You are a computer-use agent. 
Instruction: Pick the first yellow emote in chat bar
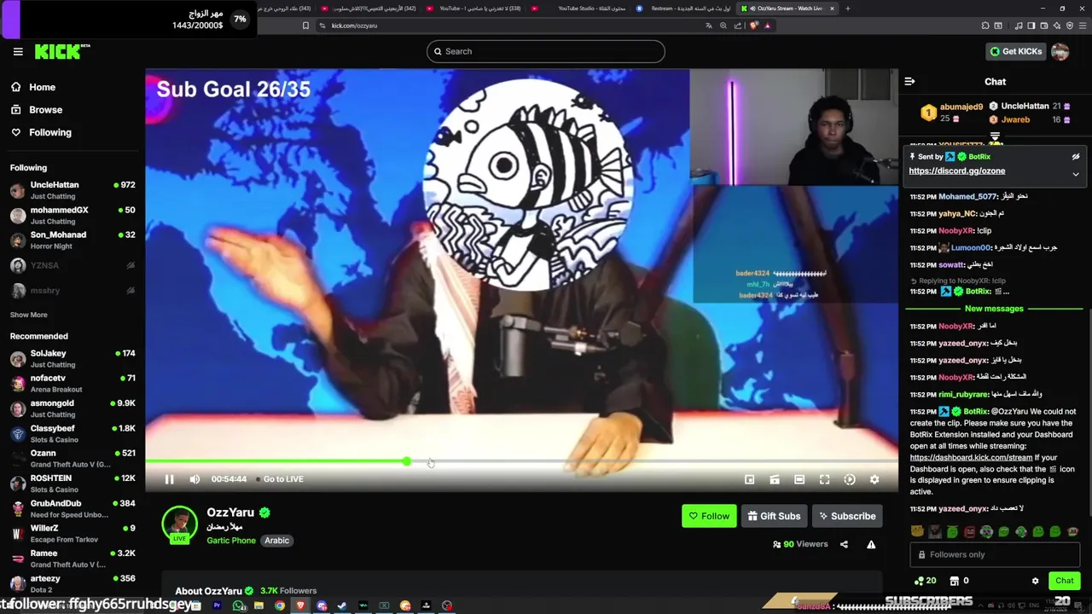917,532
